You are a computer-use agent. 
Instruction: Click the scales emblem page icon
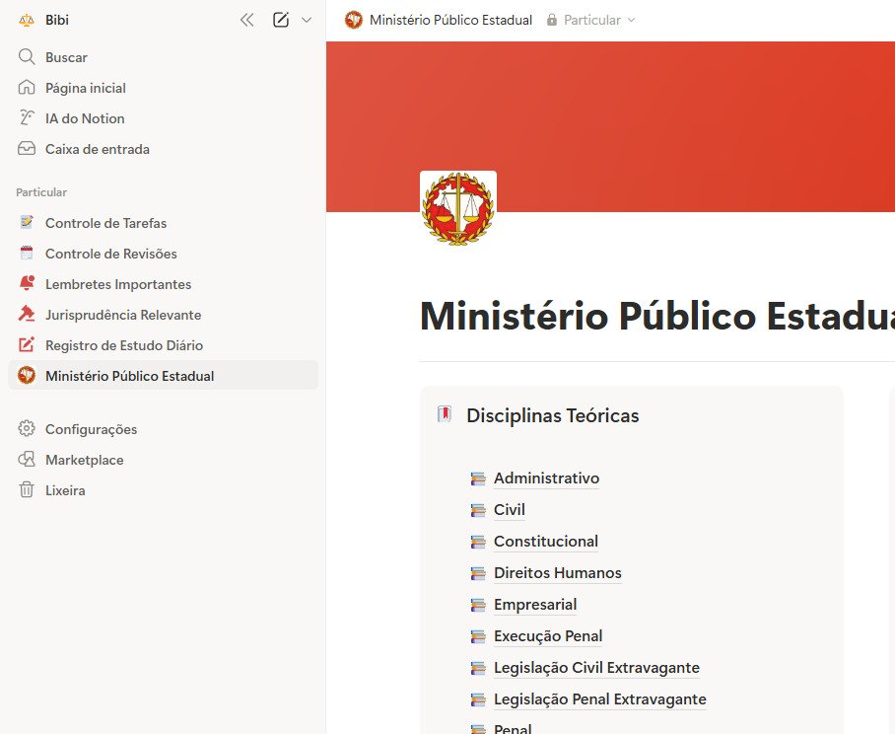click(x=457, y=207)
